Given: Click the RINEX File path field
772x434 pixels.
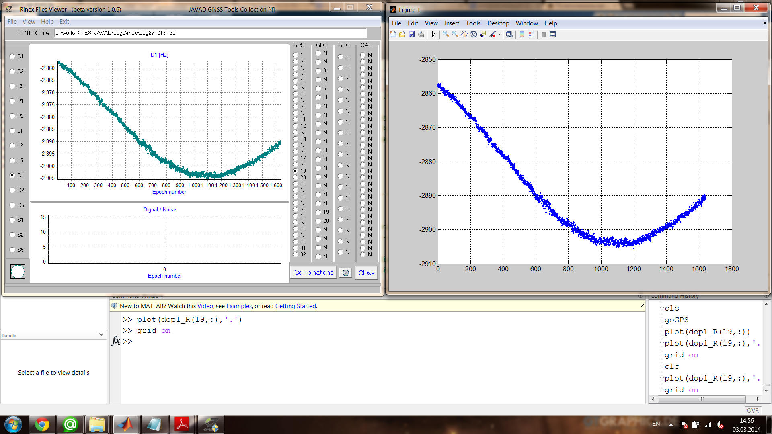Looking at the screenshot, I should pos(210,33).
